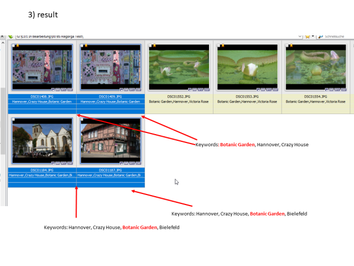Viewport: 354px width, 266px height.
Task: Select the DSC01409.JPG filename label
Action: (111, 96)
